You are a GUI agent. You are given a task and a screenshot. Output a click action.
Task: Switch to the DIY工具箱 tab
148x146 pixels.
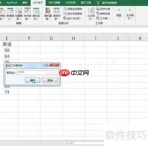pyautogui.click(x=54, y=3)
